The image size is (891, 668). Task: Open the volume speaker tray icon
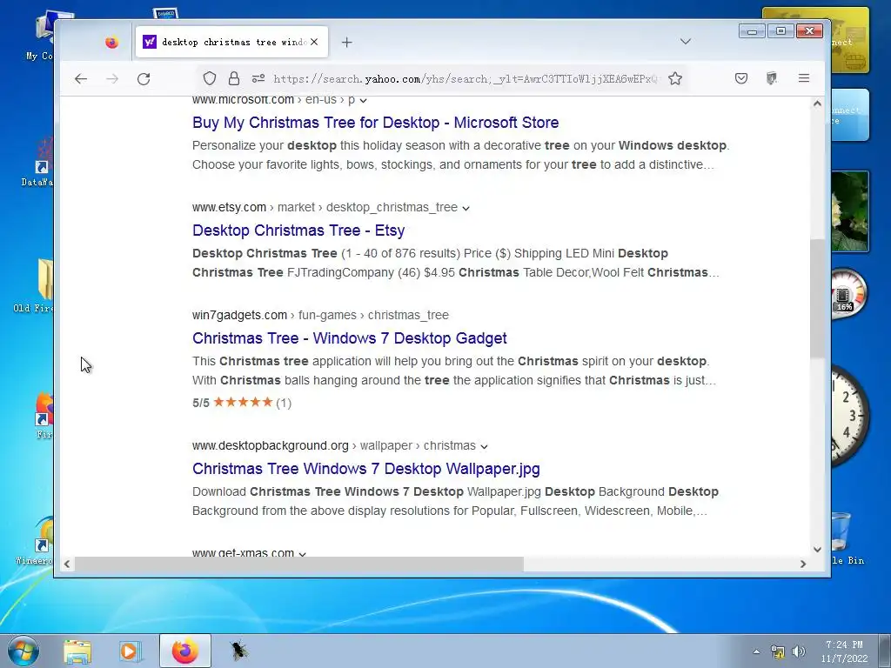799,651
